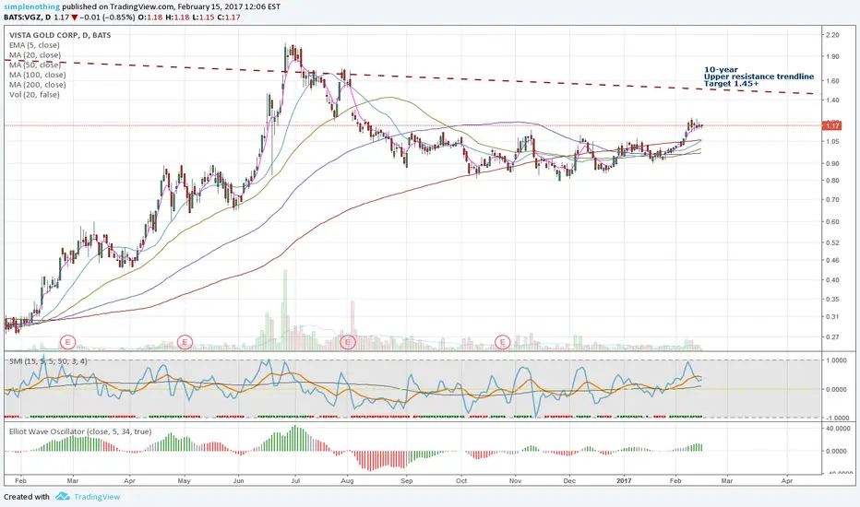Image resolution: width=860 pixels, height=507 pixels.
Task: Click the C:1.17 close value
Action: 228,17
